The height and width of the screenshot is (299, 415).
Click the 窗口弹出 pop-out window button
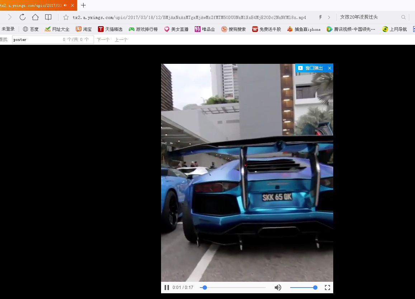(311, 68)
